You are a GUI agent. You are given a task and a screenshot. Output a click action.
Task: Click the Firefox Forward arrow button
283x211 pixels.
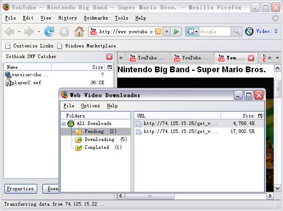[29, 31]
